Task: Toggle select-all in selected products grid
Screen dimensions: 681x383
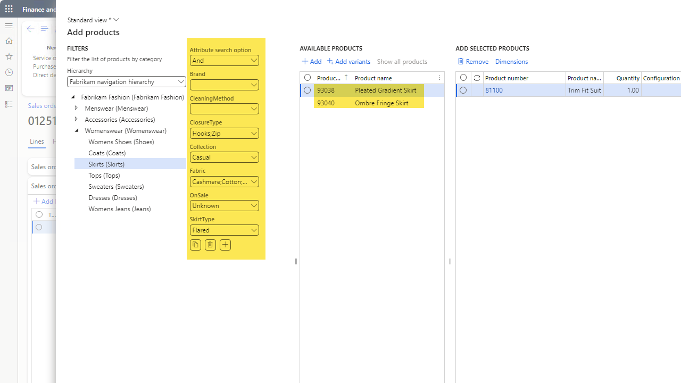Action: (x=463, y=78)
